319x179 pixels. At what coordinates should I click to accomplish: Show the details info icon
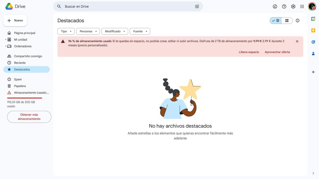pos(297,20)
